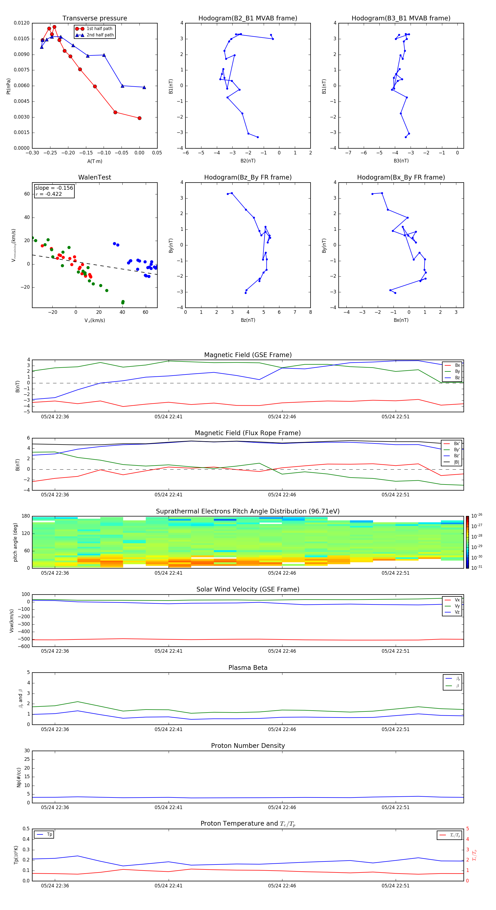Click the dashed regression line in WalenTest
496x910 pixels.
[95, 265]
